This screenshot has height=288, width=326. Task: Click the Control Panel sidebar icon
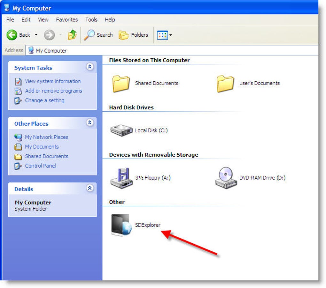tap(18, 166)
